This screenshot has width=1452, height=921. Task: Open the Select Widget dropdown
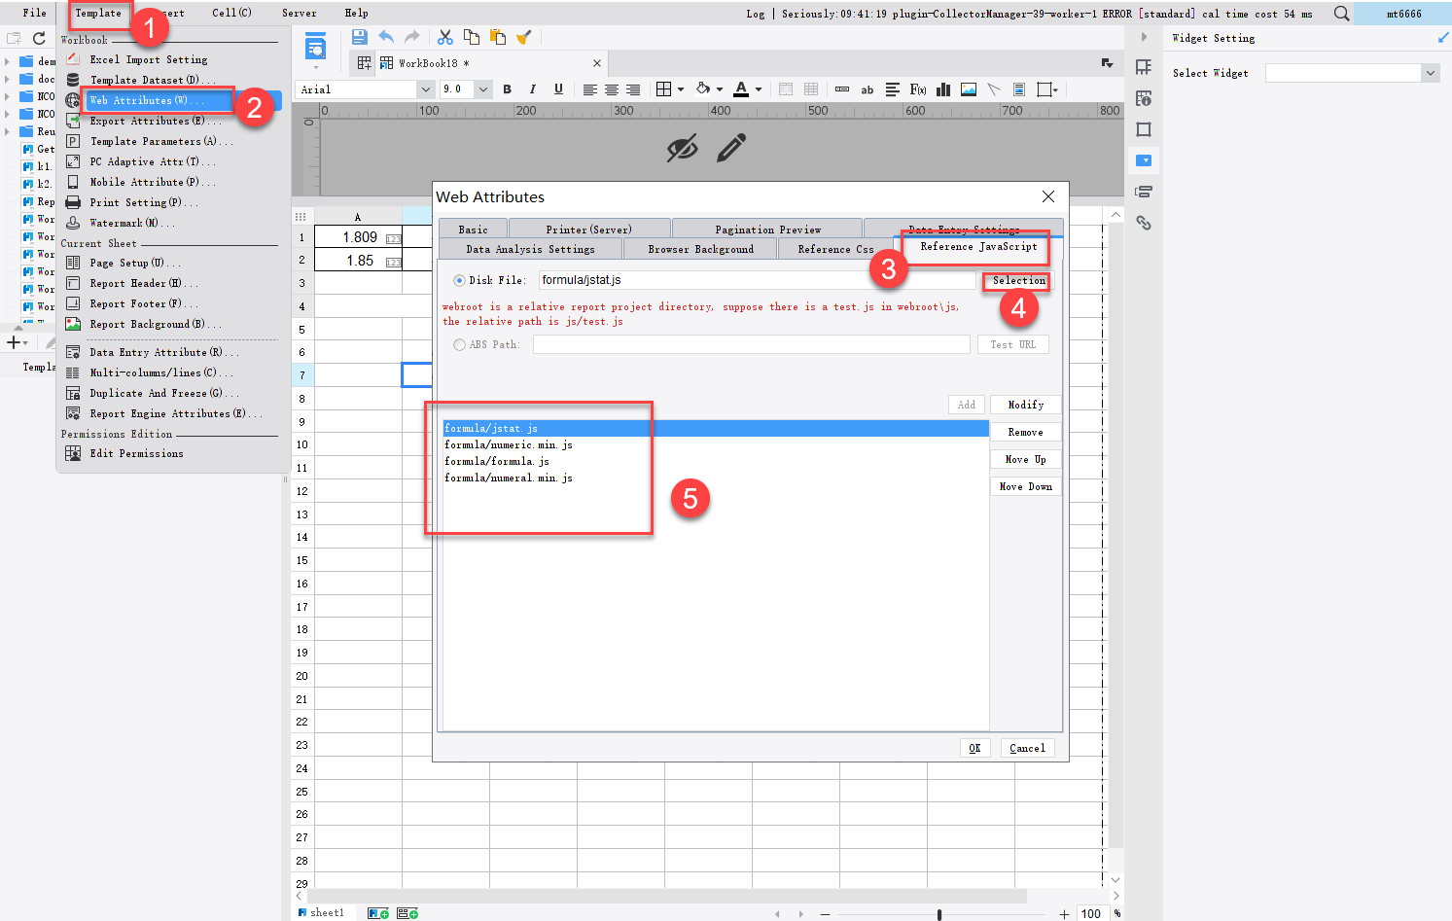1430,72
